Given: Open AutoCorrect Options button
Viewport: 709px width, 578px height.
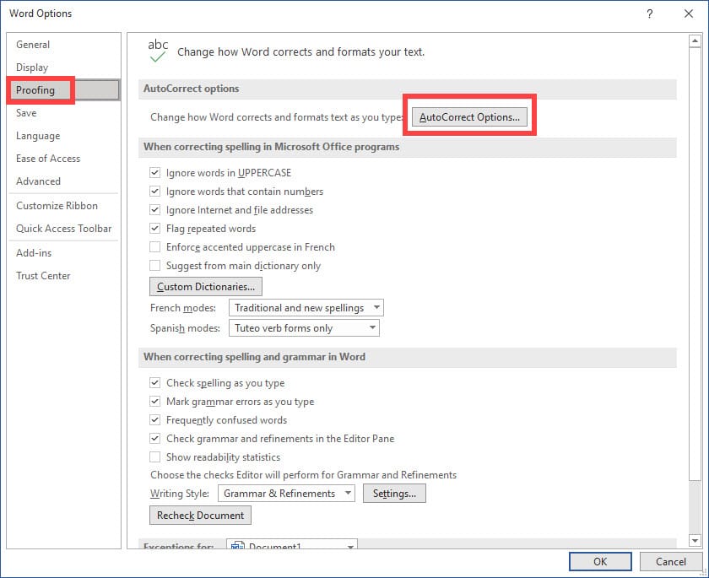Looking at the screenshot, I should tap(469, 117).
